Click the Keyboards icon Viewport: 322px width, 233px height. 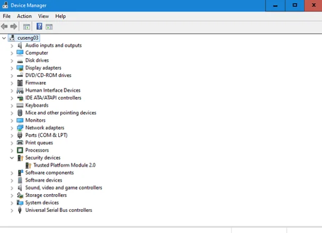pyautogui.click(x=20, y=105)
